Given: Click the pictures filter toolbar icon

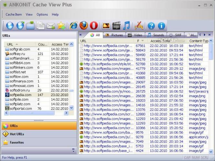Looking at the screenshot, I should (x=106, y=26).
